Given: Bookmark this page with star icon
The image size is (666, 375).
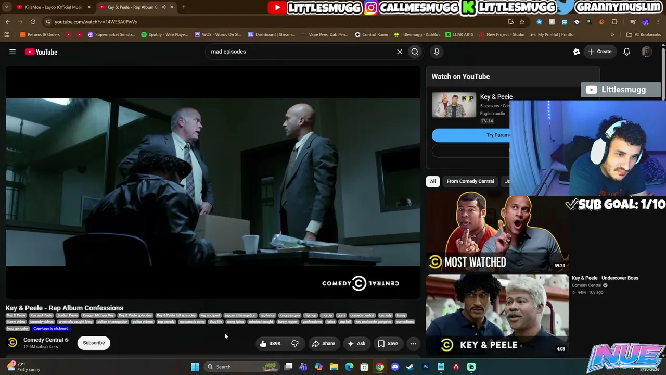Looking at the screenshot, I should [522, 22].
